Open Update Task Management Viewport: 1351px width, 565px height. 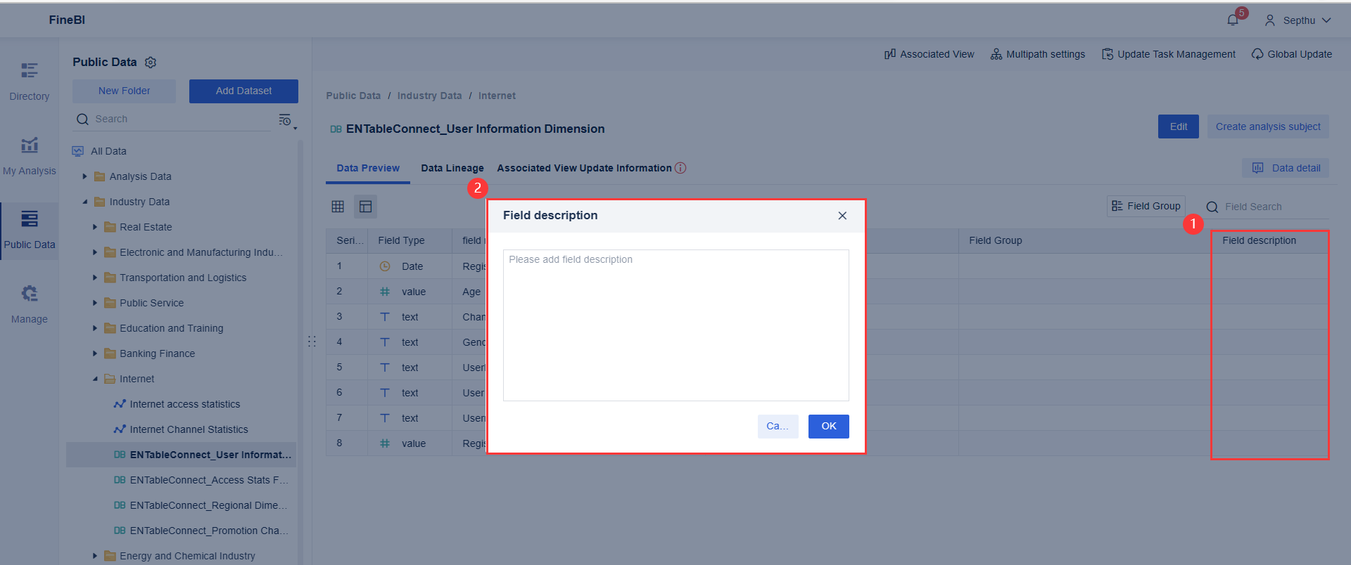coord(1169,54)
